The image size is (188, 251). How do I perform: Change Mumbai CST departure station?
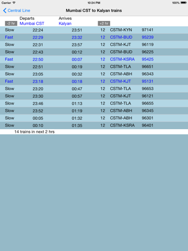click(32, 24)
